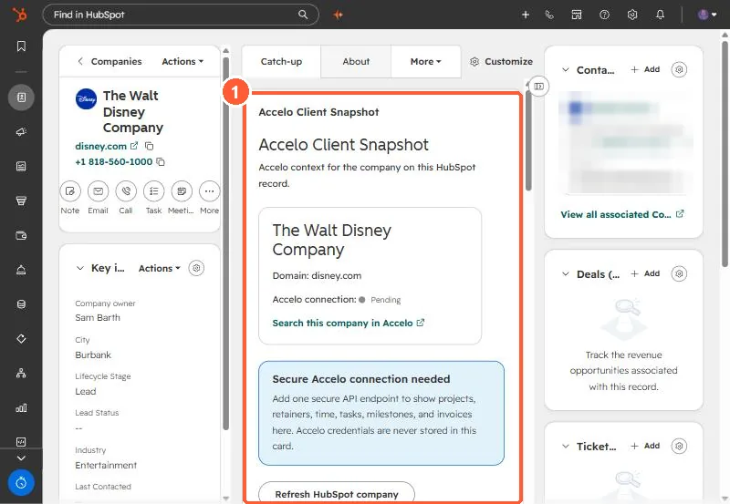
Task: Open the Help question mark icon
Action: (x=604, y=15)
